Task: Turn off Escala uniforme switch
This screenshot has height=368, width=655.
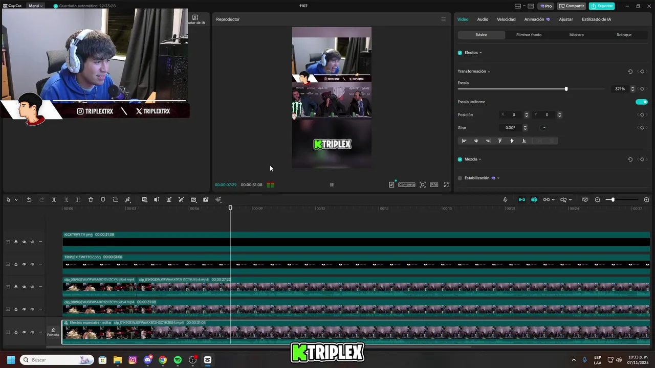Action: [641, 102]
